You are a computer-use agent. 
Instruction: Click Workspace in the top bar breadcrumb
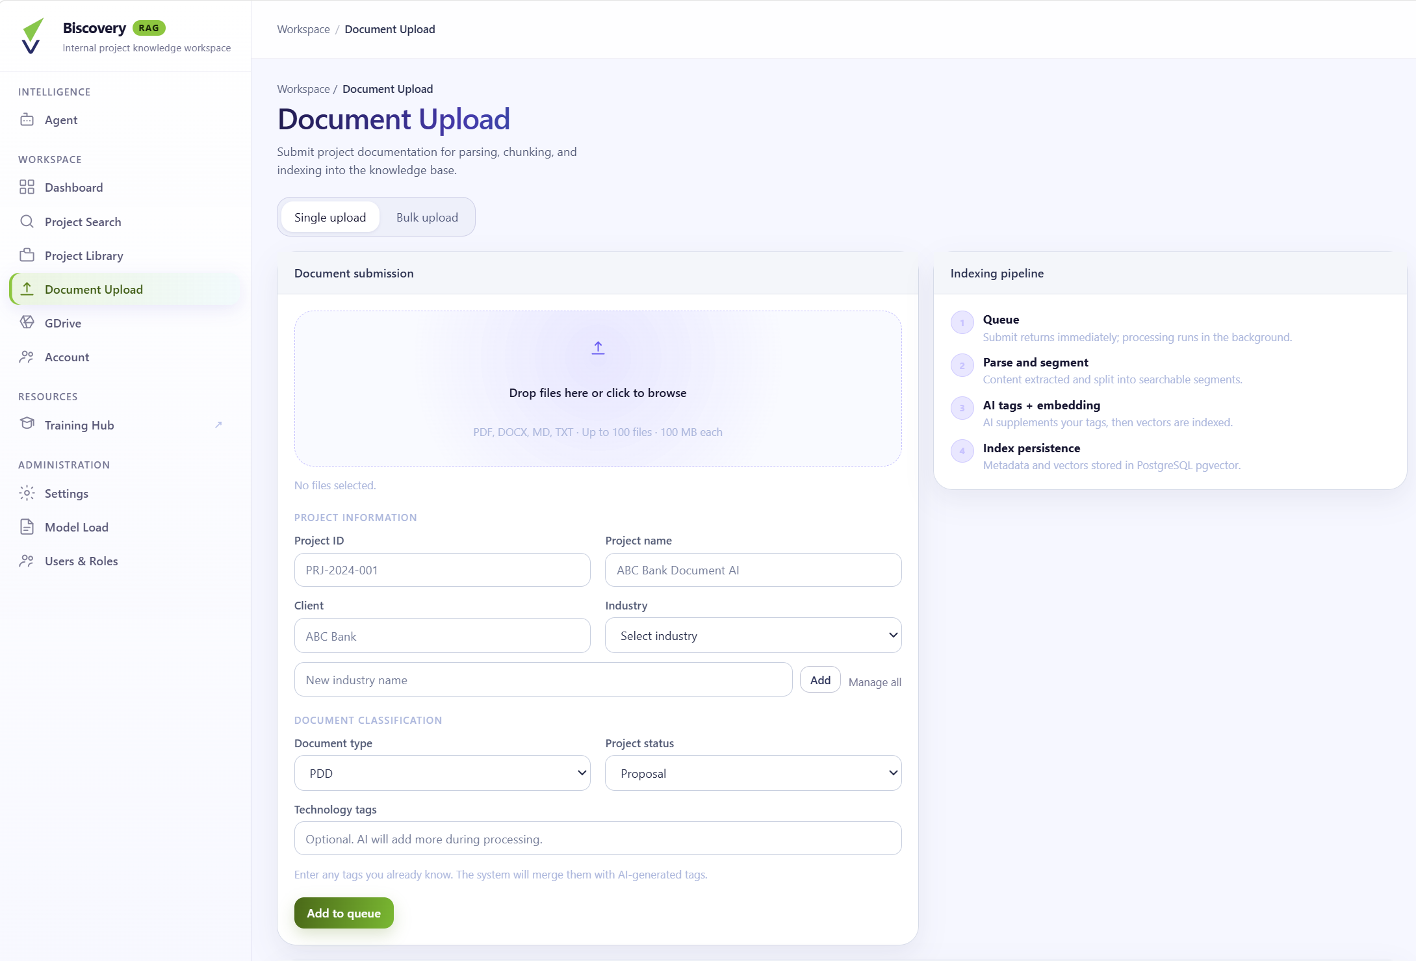coord(303,29)
